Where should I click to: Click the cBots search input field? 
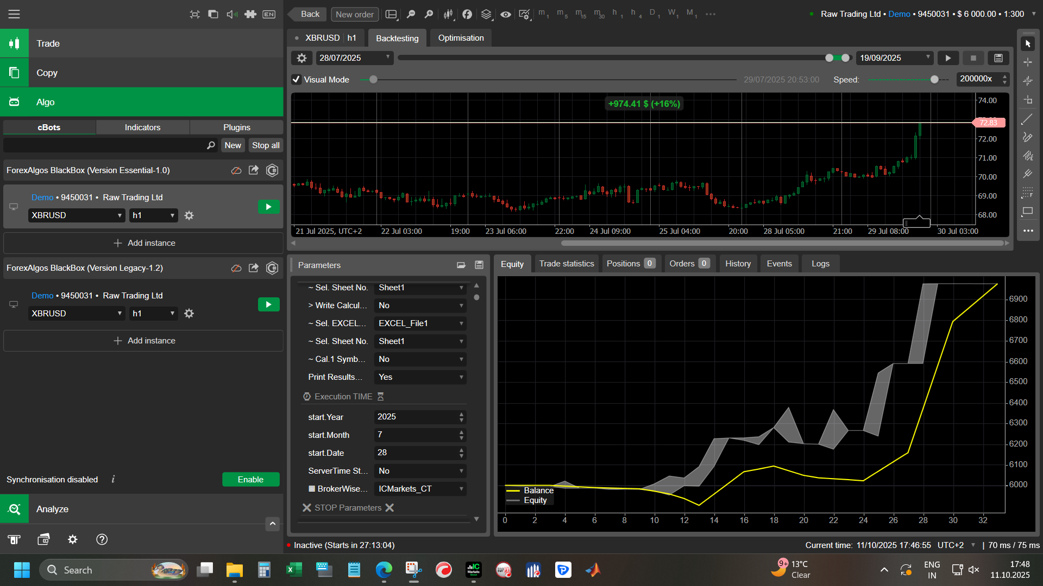tap(103, 145)
